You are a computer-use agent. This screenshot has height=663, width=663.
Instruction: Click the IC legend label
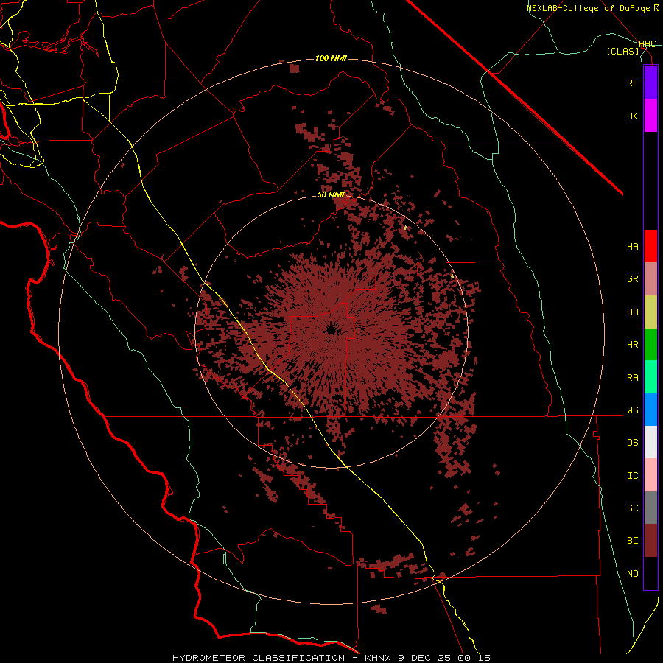(633, 476)
